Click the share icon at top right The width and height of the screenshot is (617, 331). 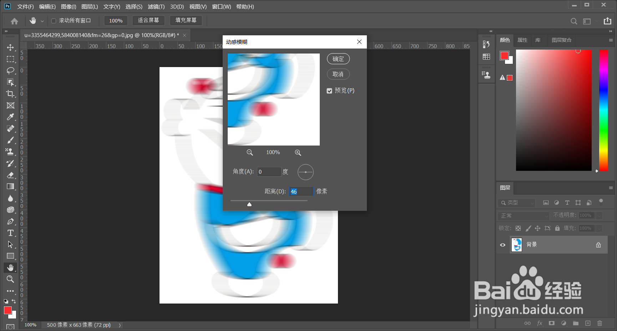[x=607, y=21]
